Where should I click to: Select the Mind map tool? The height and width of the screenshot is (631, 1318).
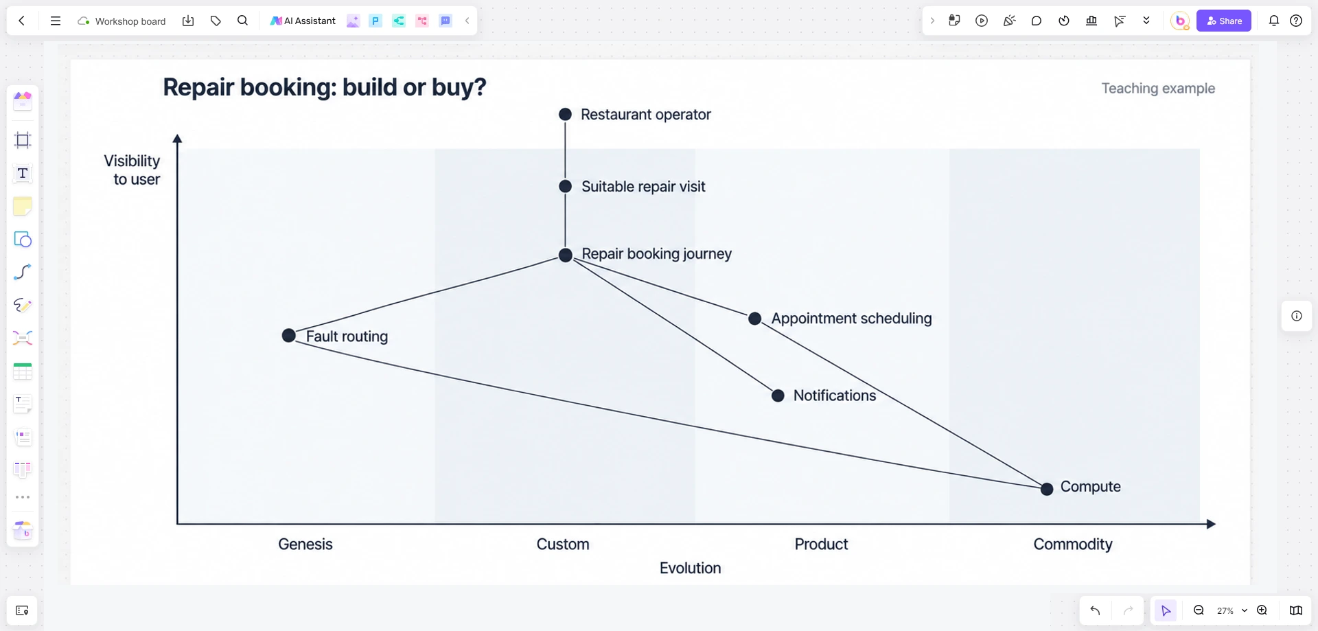[x=23, y=338]
